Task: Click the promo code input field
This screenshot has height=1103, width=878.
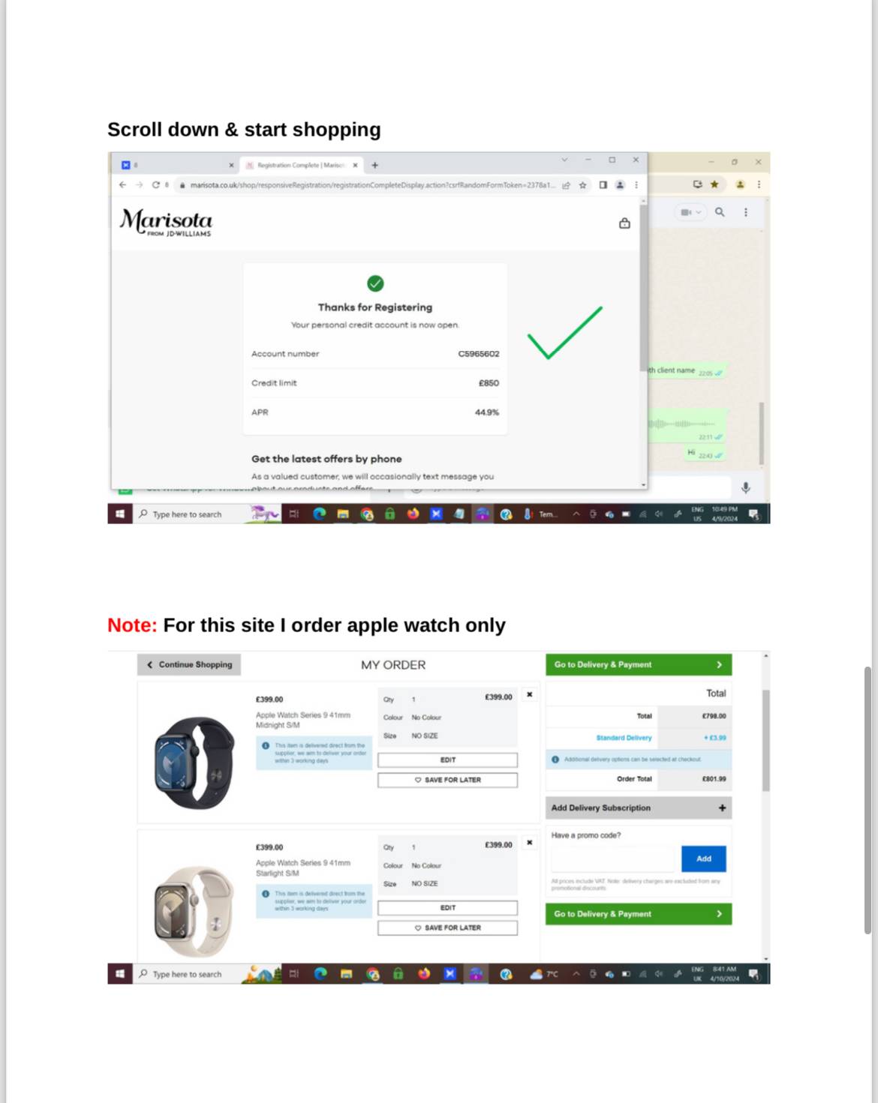Action: click(x=616, y=859)
